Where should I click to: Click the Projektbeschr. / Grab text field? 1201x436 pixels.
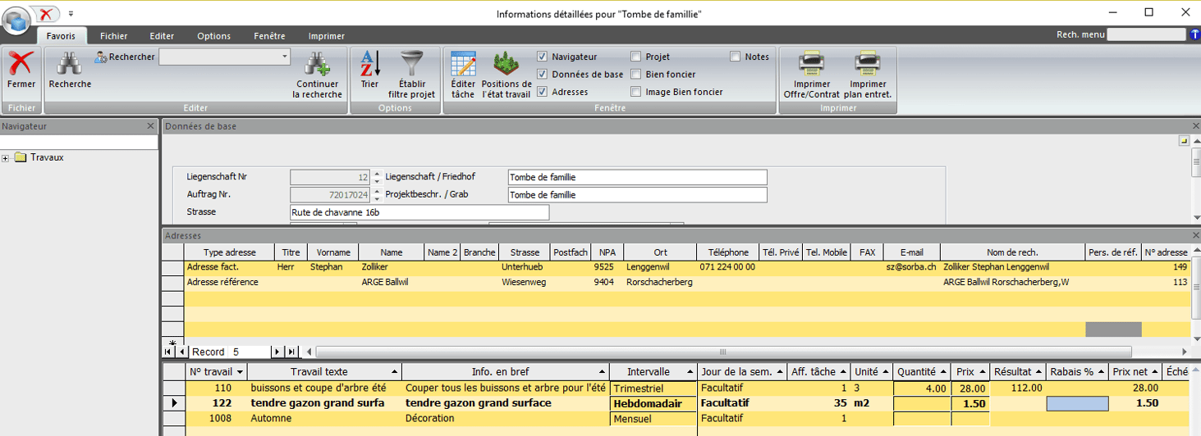tap(637, 195)
